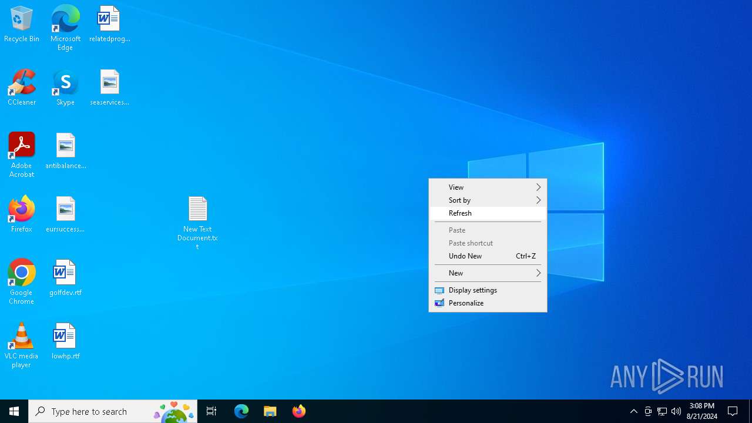Open Display settings from context menu

click(488, 290)
